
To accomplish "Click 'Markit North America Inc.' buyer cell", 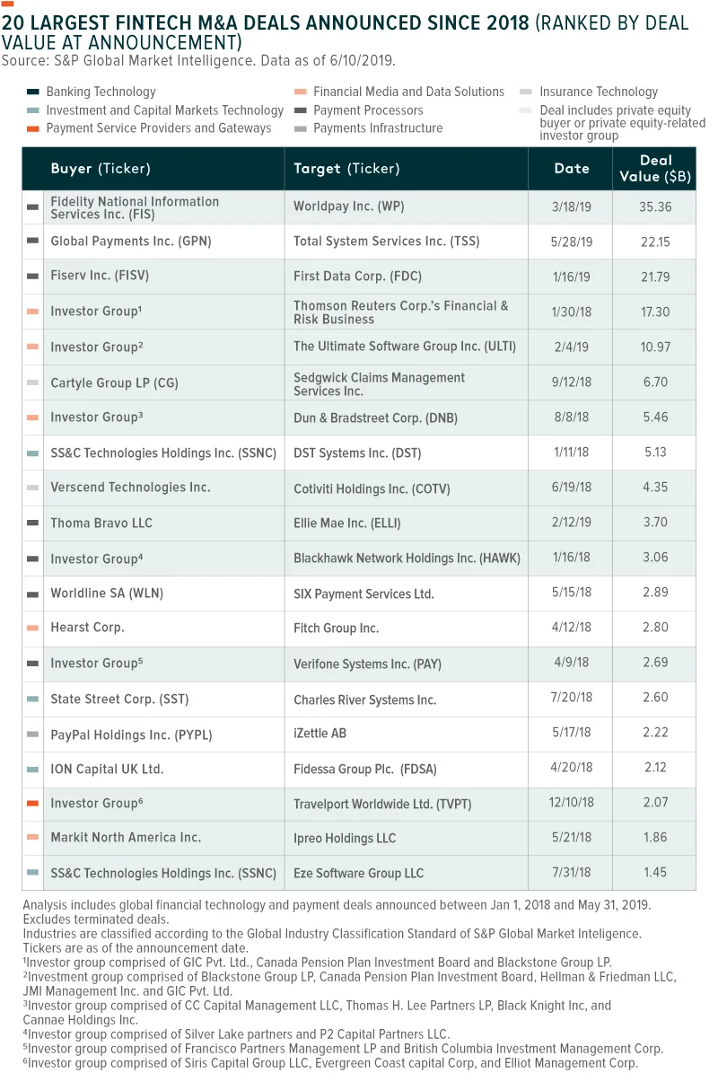I will click(x=126, y=838).
